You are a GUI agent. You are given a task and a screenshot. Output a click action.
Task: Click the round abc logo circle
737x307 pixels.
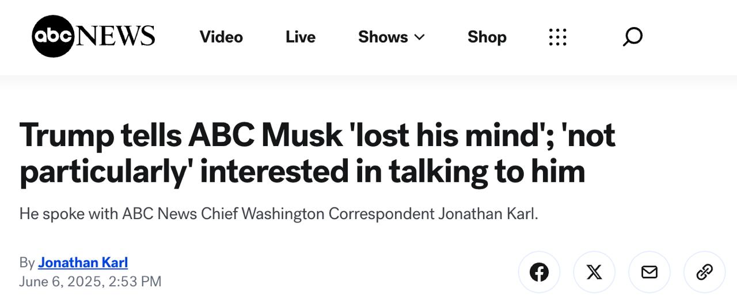[53, 36]
